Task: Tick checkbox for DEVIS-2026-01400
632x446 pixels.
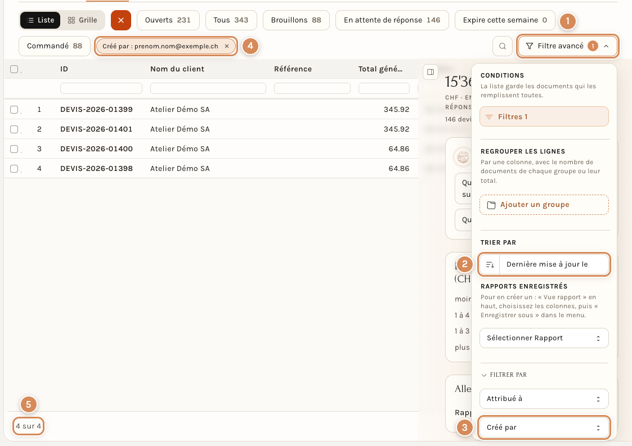Action: pyautogui.click(x=14, y=149)
